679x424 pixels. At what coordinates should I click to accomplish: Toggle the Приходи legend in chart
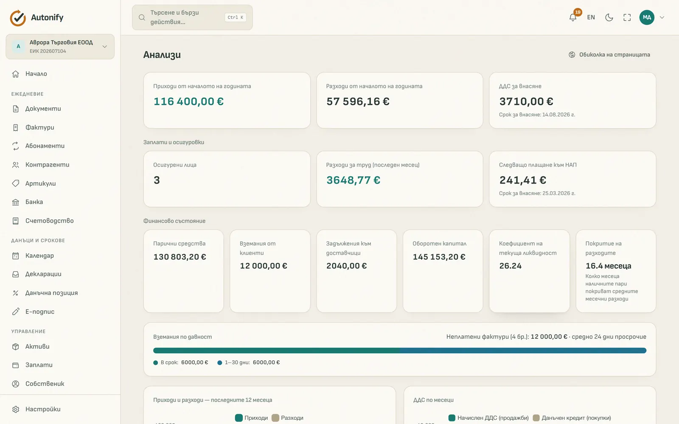(251, 418)
